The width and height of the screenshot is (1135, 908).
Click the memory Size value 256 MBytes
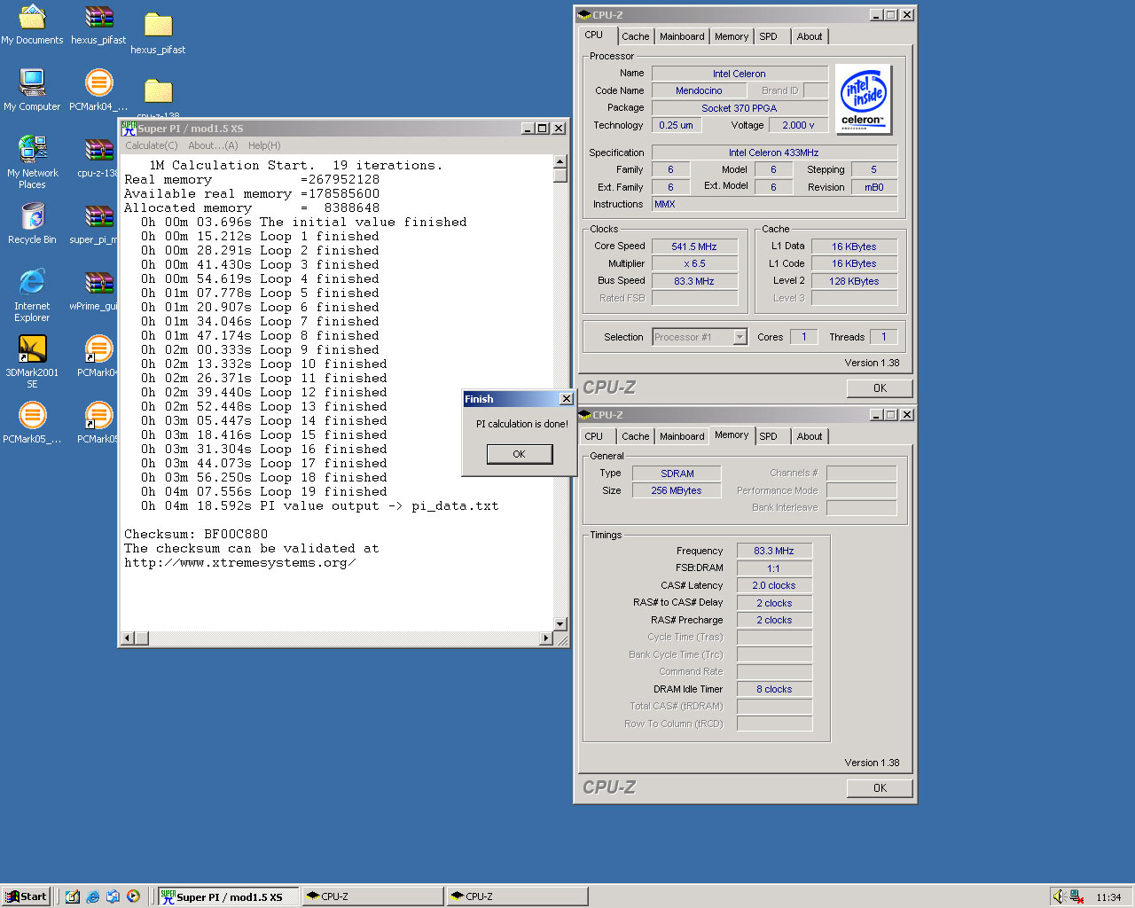tap(677, 490)
